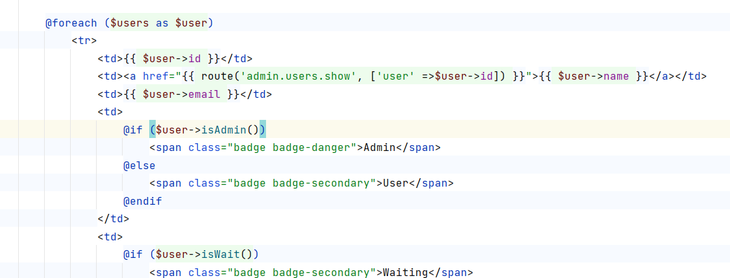Click the User text inside span
Image resolution: width=730 pixels, height=278 pixels.
click(395, 183)
